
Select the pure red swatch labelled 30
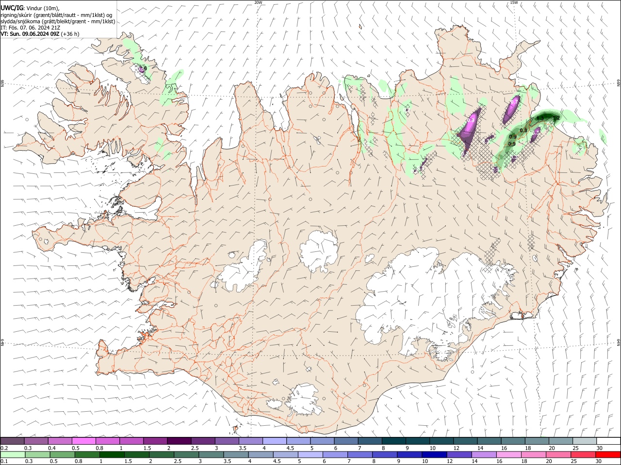(608, 455)
